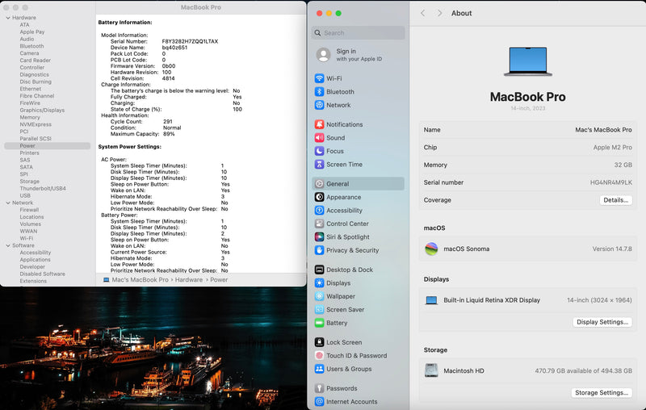This screenshot has width=646, height=410.
Task: Open Display Settings button
Action: tap(602, 322)
